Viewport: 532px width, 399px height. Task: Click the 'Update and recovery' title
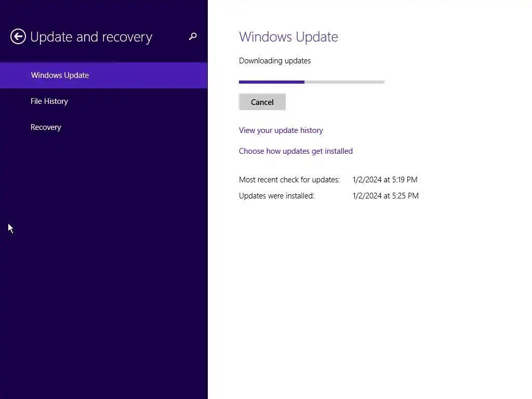pyautogui.click(x=91, y=37)
